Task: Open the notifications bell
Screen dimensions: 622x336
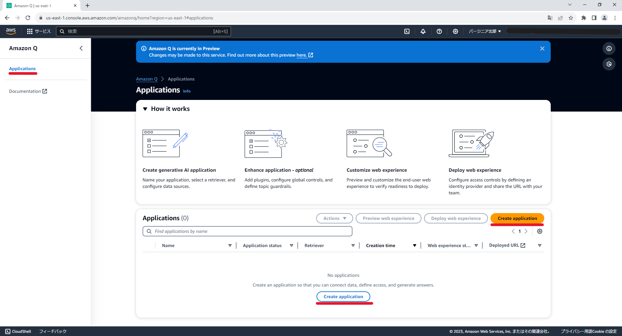Action: point(423,31)
